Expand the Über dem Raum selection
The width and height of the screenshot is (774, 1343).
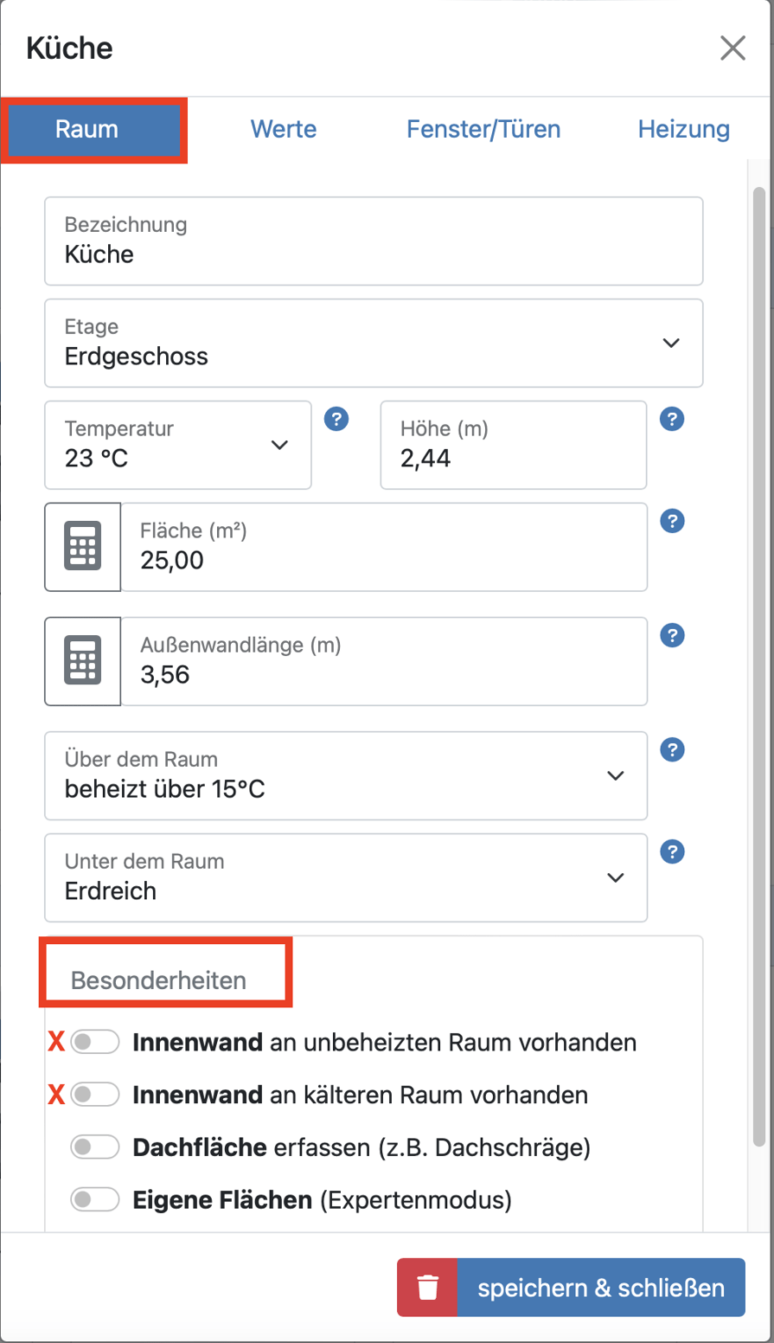point(615,776)
